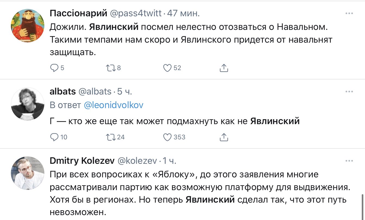Screen dimensions: 365x220
Task: View Dmitry Kolezev's profile picture
Action: click(x=27, y=173)
